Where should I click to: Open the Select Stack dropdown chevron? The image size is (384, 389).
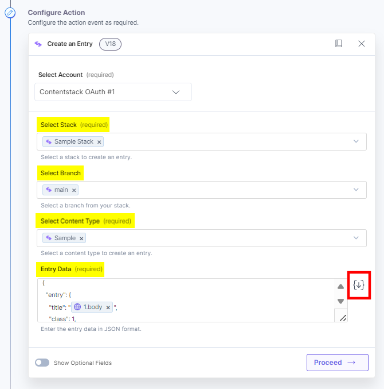[x=356, y=141]
